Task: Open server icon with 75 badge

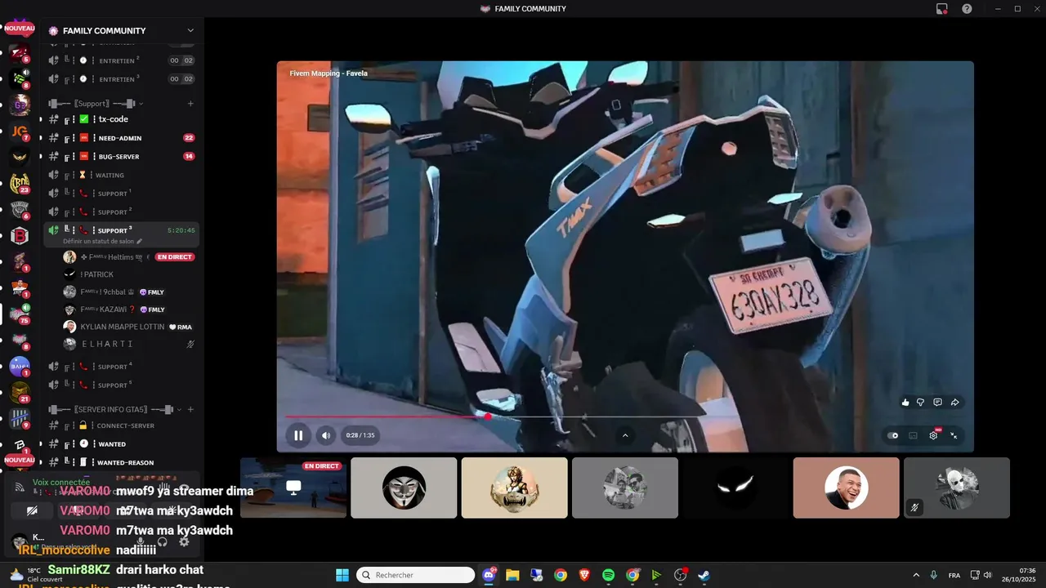Action: click(20, 314)
